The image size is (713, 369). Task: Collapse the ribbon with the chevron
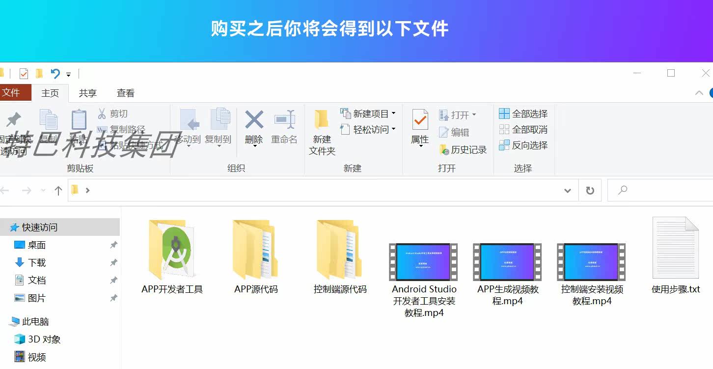tap(699, 93)
